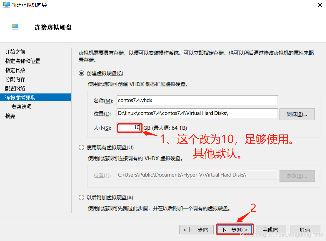Click the wizard icon in the title bar

[6, 5]
